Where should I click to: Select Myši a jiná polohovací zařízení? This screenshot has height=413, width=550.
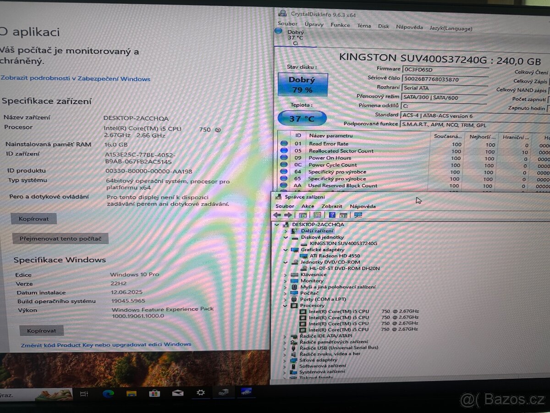[338, 287]
